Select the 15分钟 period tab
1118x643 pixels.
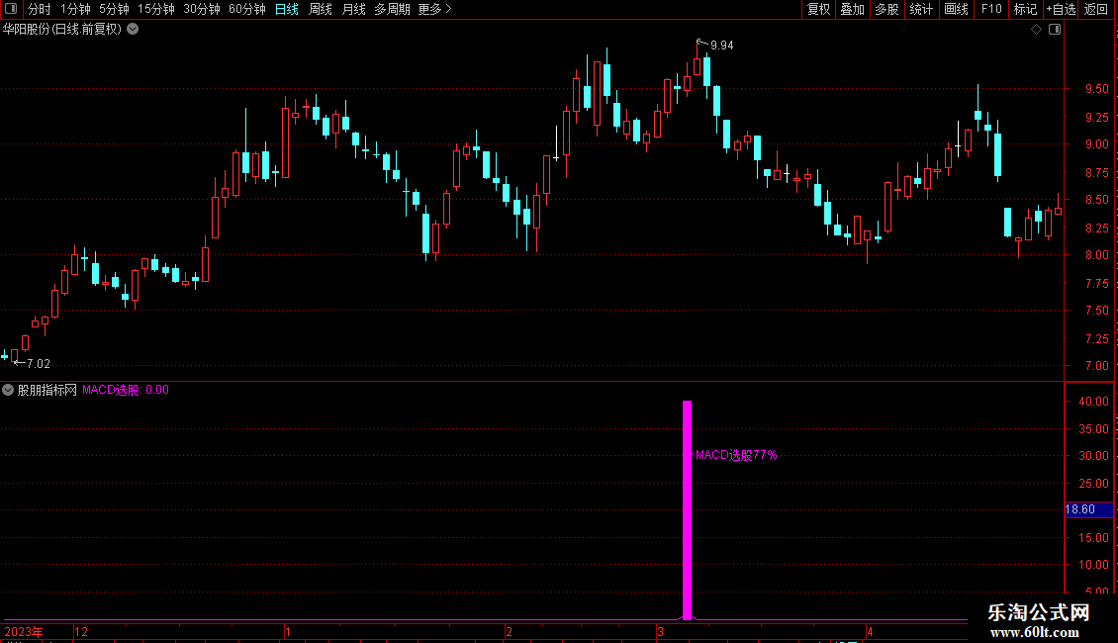(x=156, y=9)
